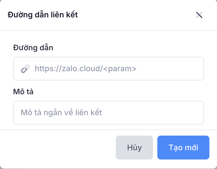The image size is (217, 169).
Task: Focus the Đường dẫn URL input field
Action: (x=114, y=69)
